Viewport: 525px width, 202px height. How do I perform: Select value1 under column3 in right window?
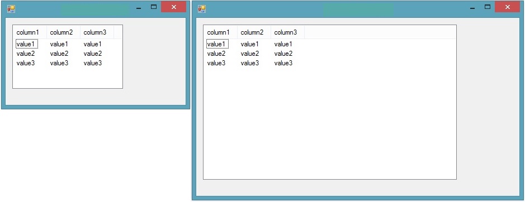(x=283, y=44)
